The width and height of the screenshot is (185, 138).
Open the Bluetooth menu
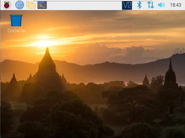139,5
